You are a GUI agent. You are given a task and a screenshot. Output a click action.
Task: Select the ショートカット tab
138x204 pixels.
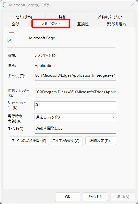pyautogui.click(x=51, y=23)
